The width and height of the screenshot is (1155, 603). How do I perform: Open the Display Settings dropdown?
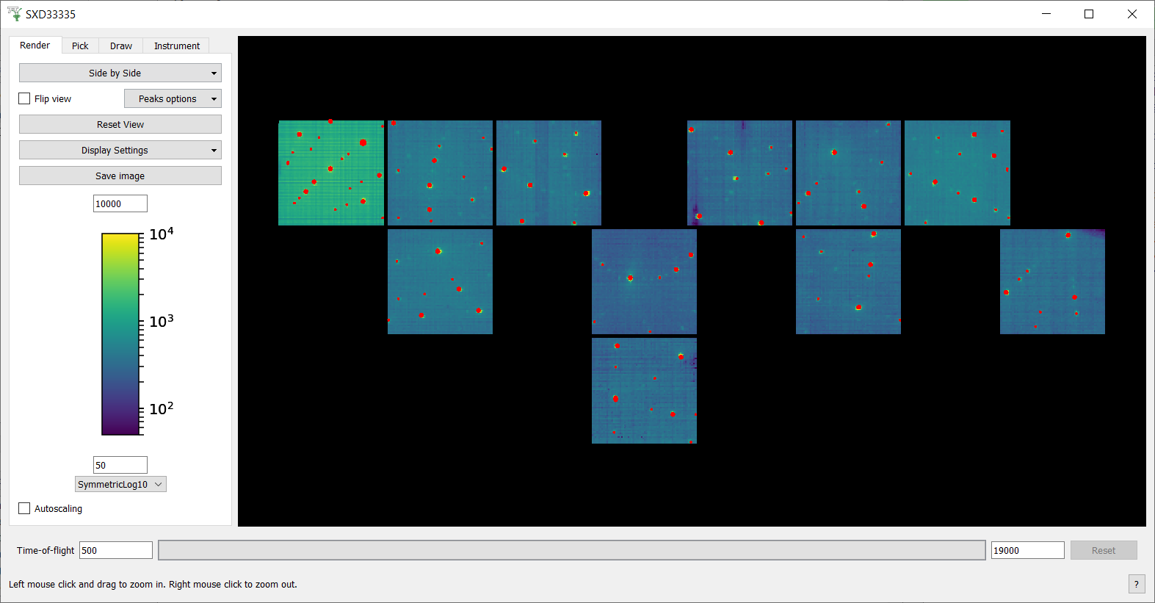coord(120,150)
